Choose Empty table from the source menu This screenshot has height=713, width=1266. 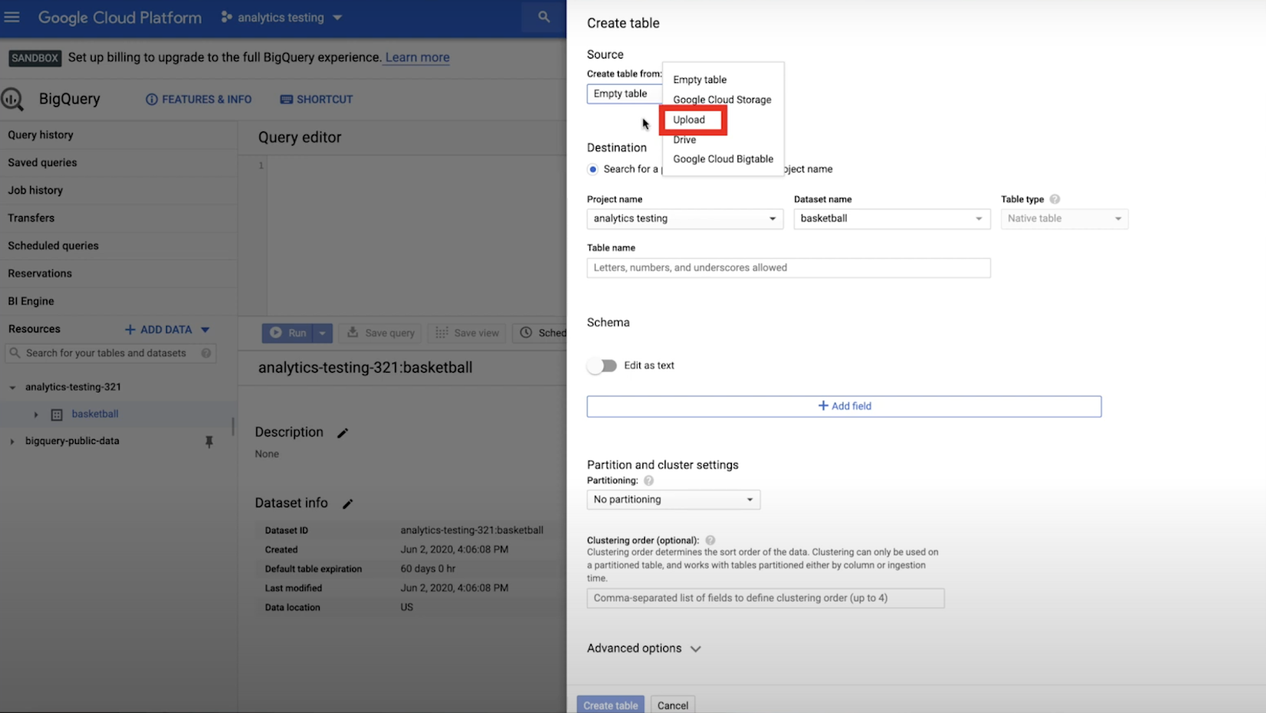700,80
